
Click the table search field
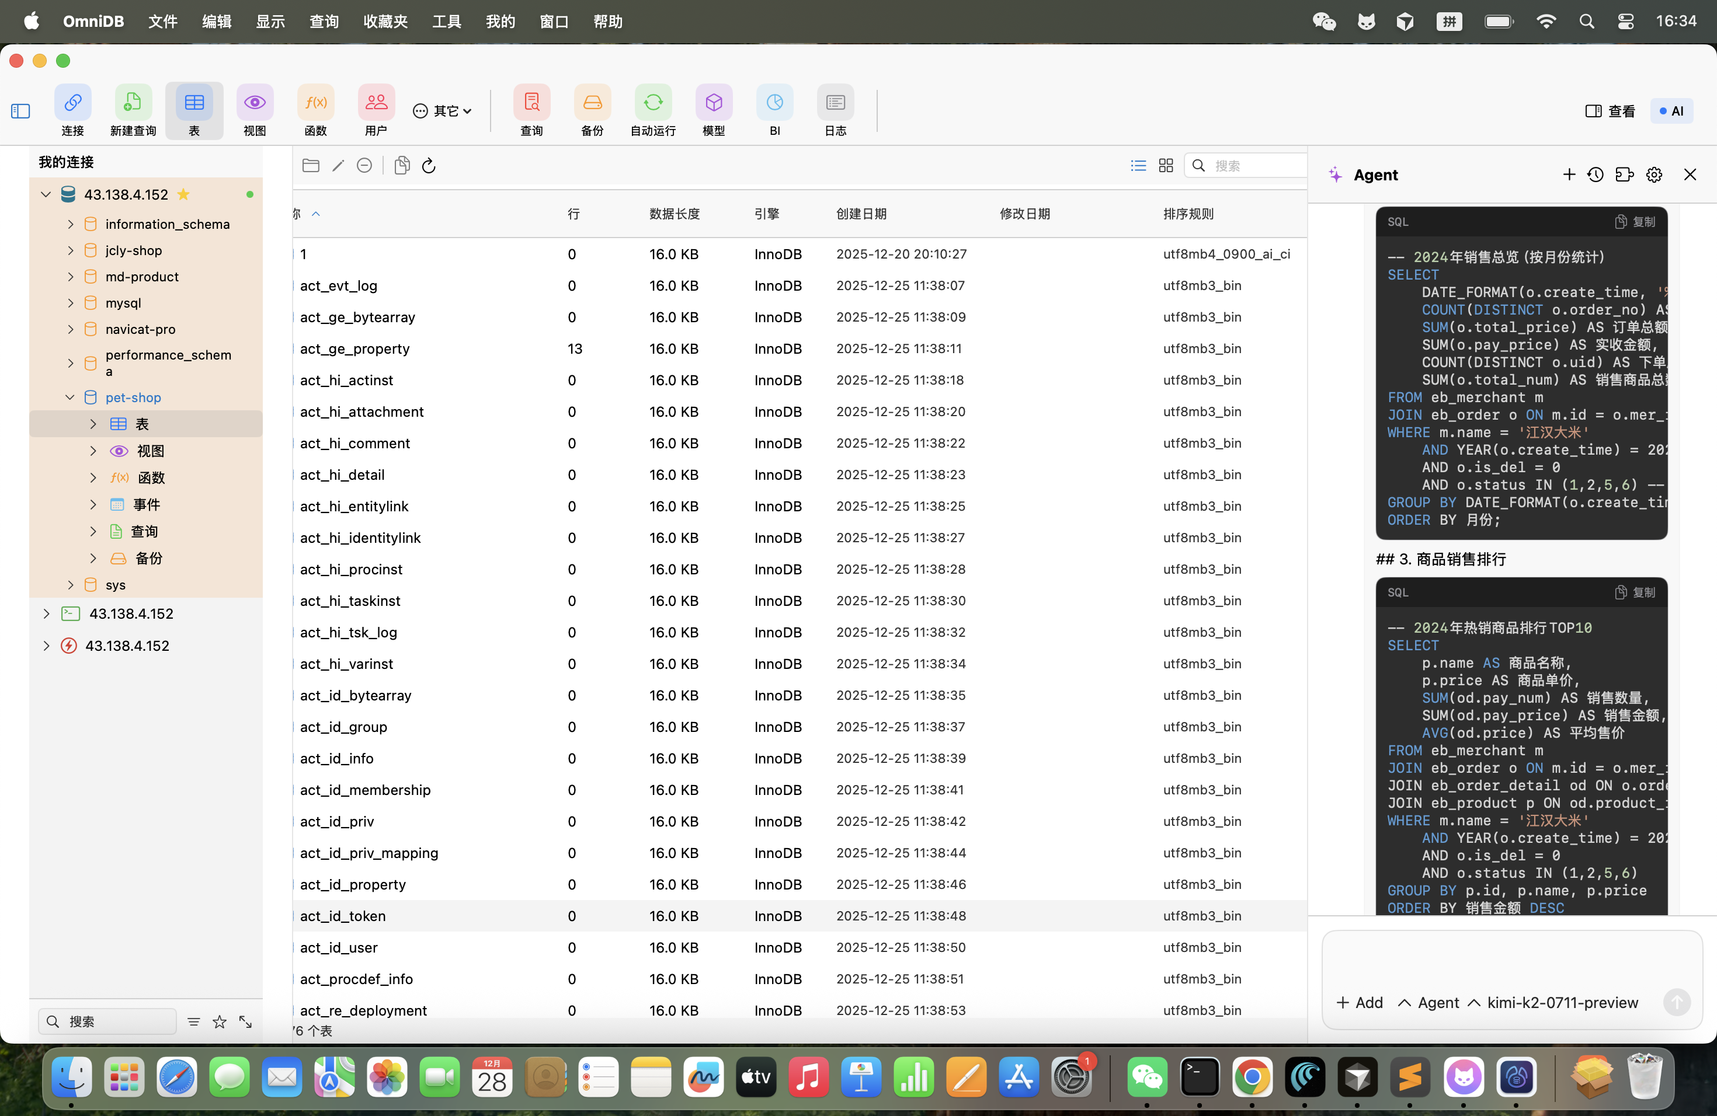coord(1255,166)
